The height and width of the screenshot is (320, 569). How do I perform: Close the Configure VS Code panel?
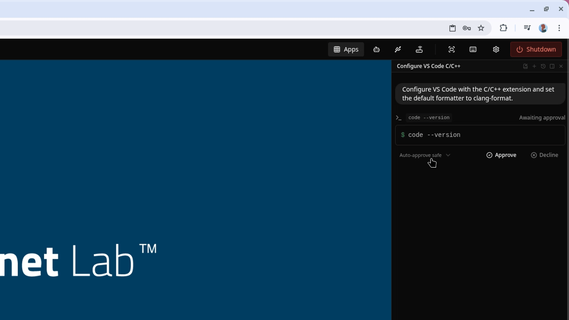(x=561, y=66)
